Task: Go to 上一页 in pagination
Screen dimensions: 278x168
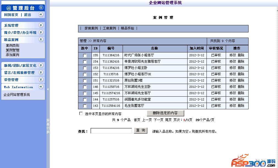Action: click(x=147, y=120)
